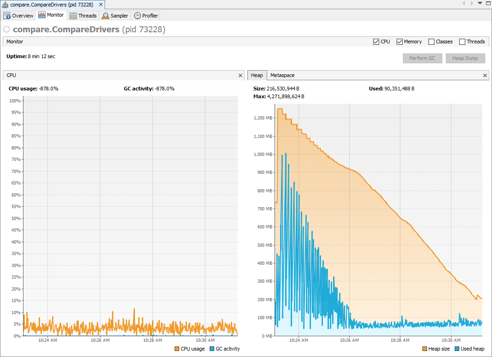The height and width of the screenshot is (357, 492).
Task: Click the Heap Dump button
Action: coord(465,58)
